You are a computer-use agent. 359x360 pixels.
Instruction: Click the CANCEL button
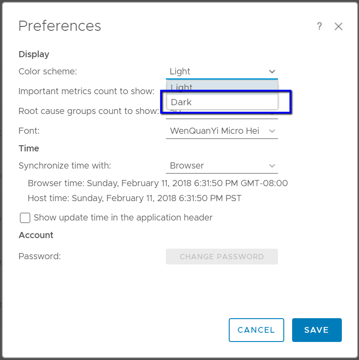[256, 330]
